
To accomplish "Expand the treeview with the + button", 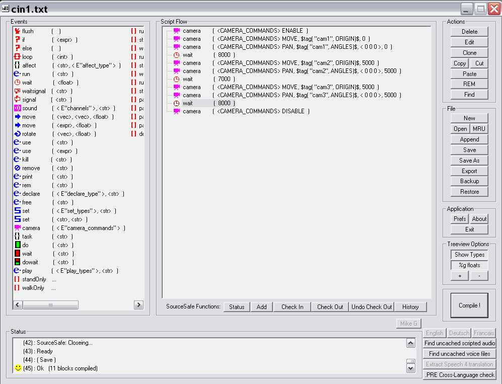I will [459, 276].
